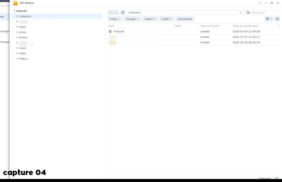The height and width of the screenshot is (182, 282).
Task: Expand the video folder arrow
Action: (x=17, y=53)
